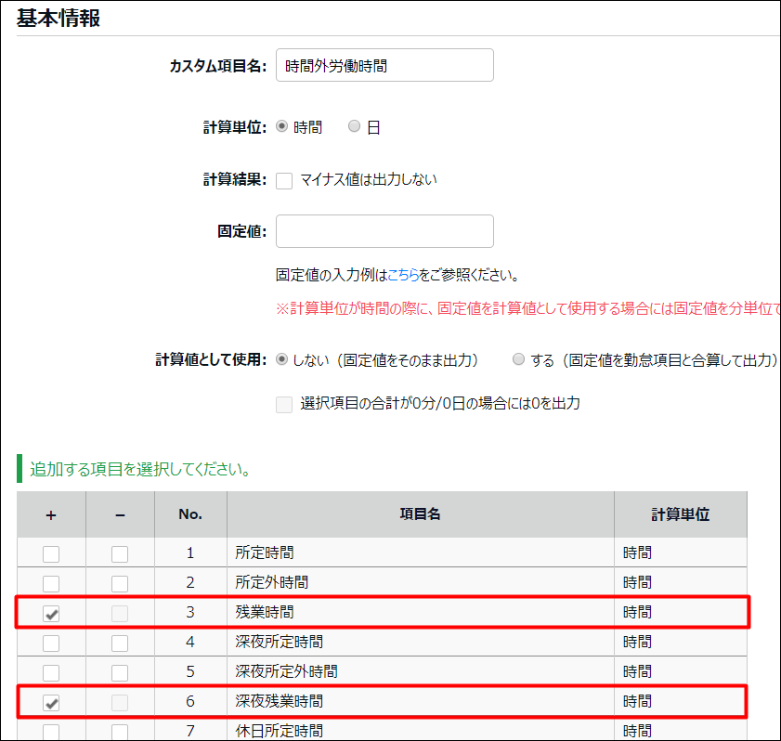781x741 pixels.
Task: Select the する radio for 計算値として使用
Action: pos(518,362)
